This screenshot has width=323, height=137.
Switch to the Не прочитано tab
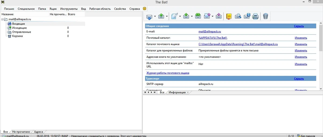tap(21, 132)
